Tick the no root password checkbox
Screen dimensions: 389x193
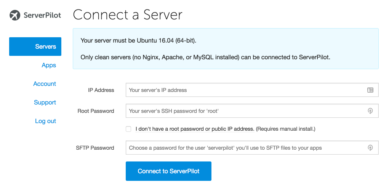tap(128, 129)
